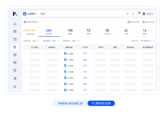Viewport: 165px width, 113px height.
Task: Open the calendar icon in sidebar
Action: [15, 55]
